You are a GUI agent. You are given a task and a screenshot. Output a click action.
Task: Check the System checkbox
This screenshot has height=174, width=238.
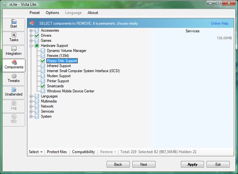click(37, 116)
